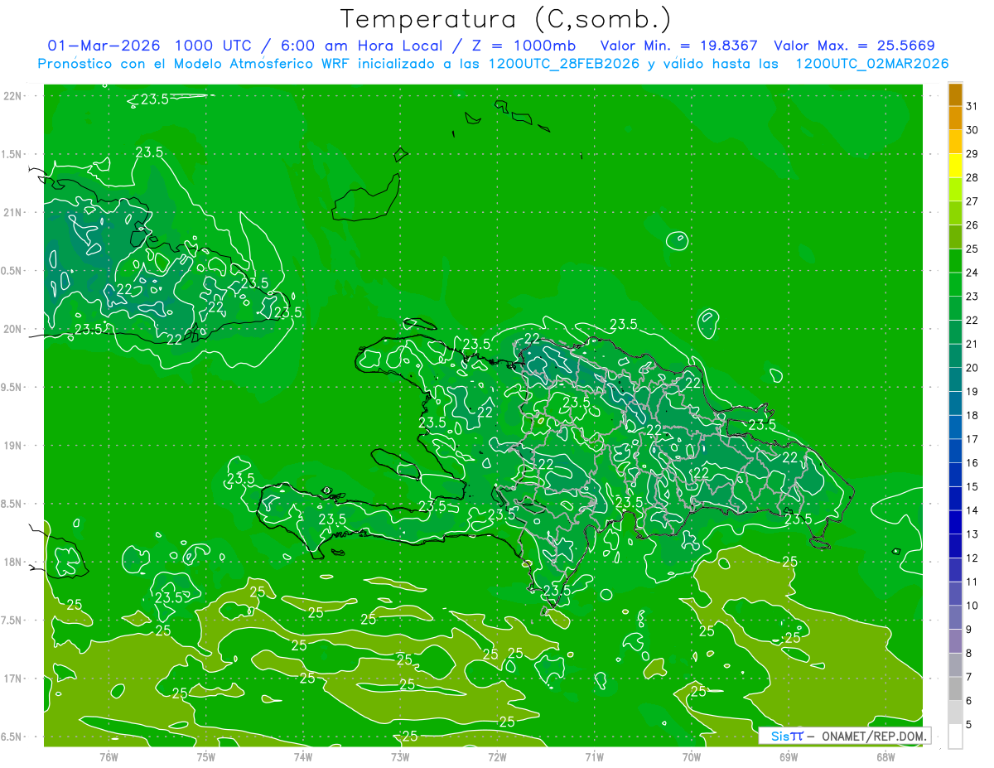Image resolution: width=994 pixels, height=768 pixels.
Task: Click the legend value '20'
Action: pos(972,368)
